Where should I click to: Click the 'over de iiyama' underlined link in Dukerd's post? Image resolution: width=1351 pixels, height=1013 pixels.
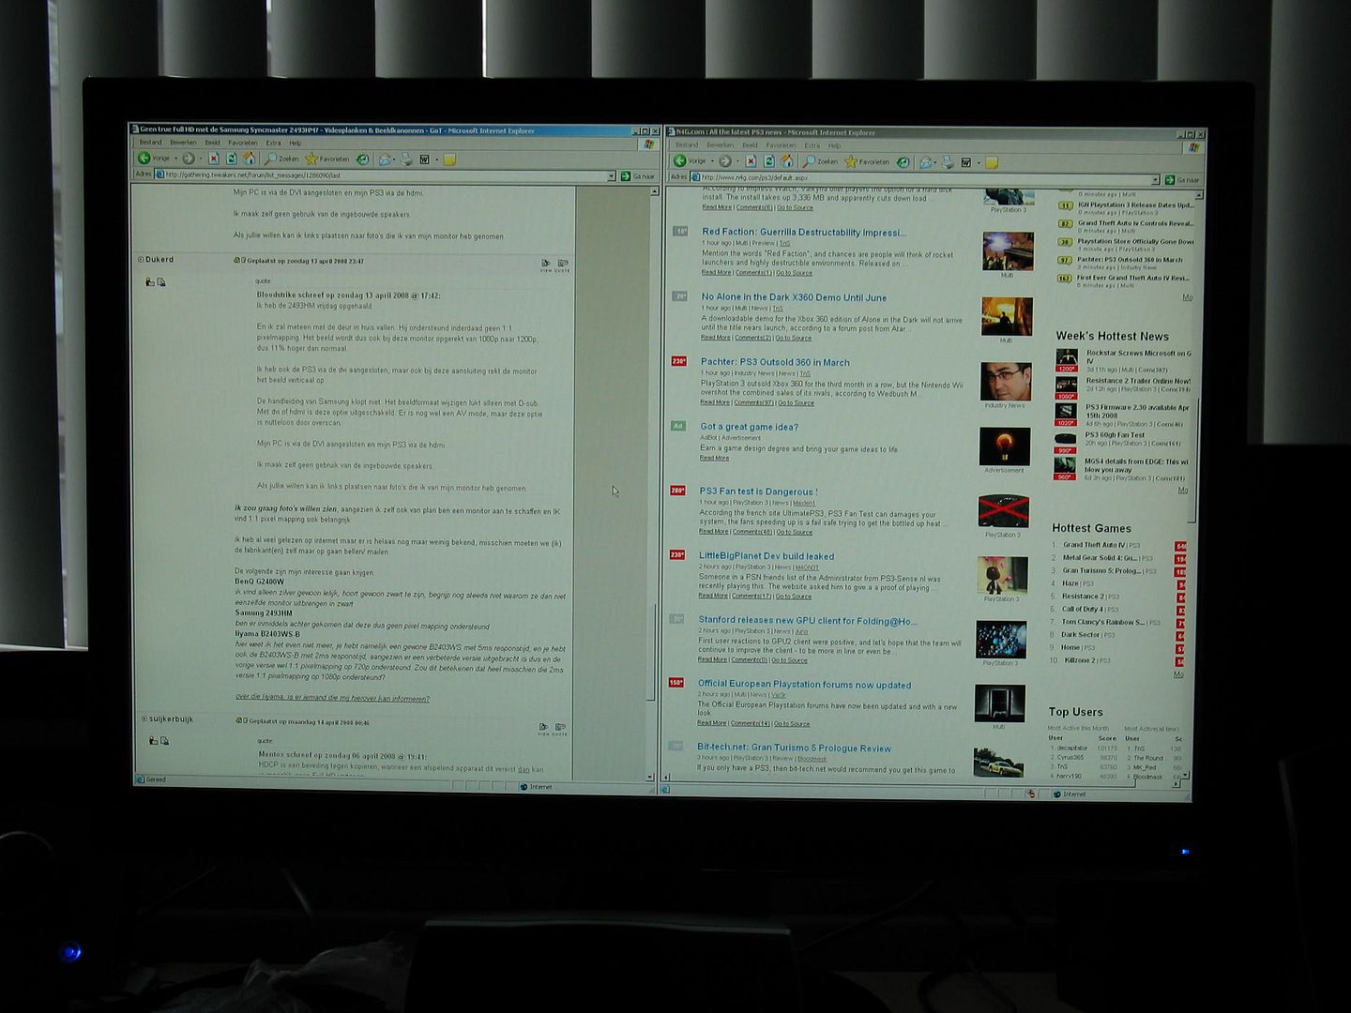click(x=332, y=698)
